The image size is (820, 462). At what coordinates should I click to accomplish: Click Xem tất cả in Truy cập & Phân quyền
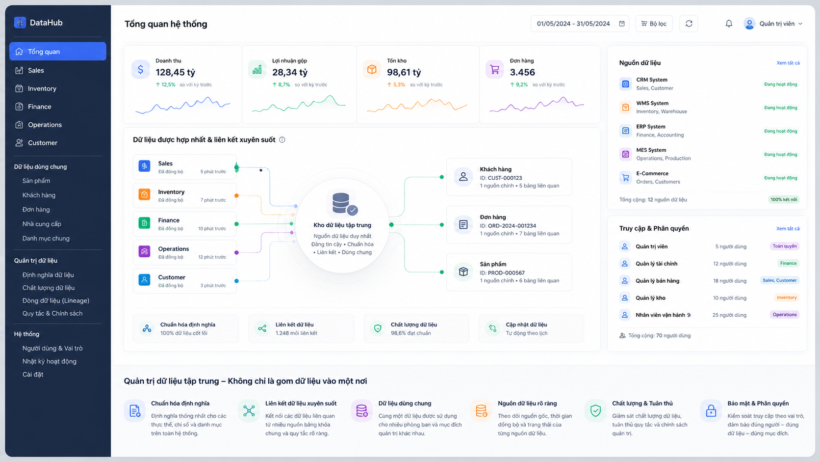788,228
